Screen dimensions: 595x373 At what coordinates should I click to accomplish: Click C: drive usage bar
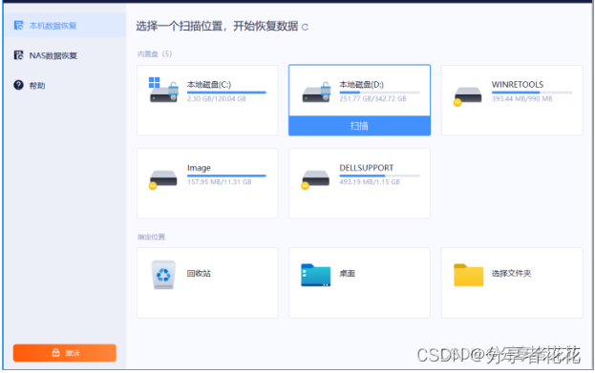point(226,93)
